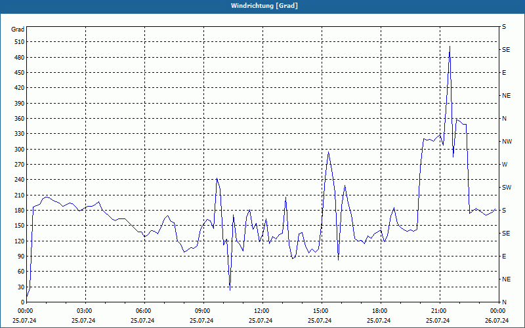The height and width of the screenshot is (328, 525).
Task: Click the '30' y-axis tick label
Action: pos(22,287)
